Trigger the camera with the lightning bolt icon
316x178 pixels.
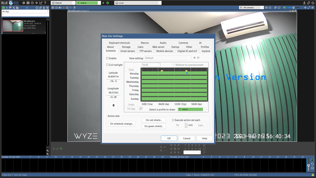[64, 8]
